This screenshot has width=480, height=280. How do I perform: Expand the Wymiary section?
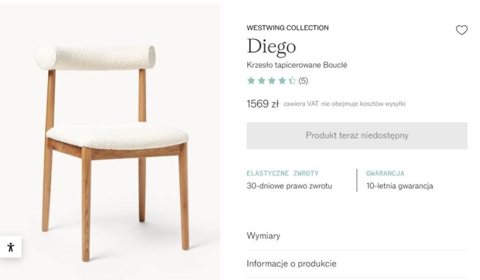coord(357,236)
